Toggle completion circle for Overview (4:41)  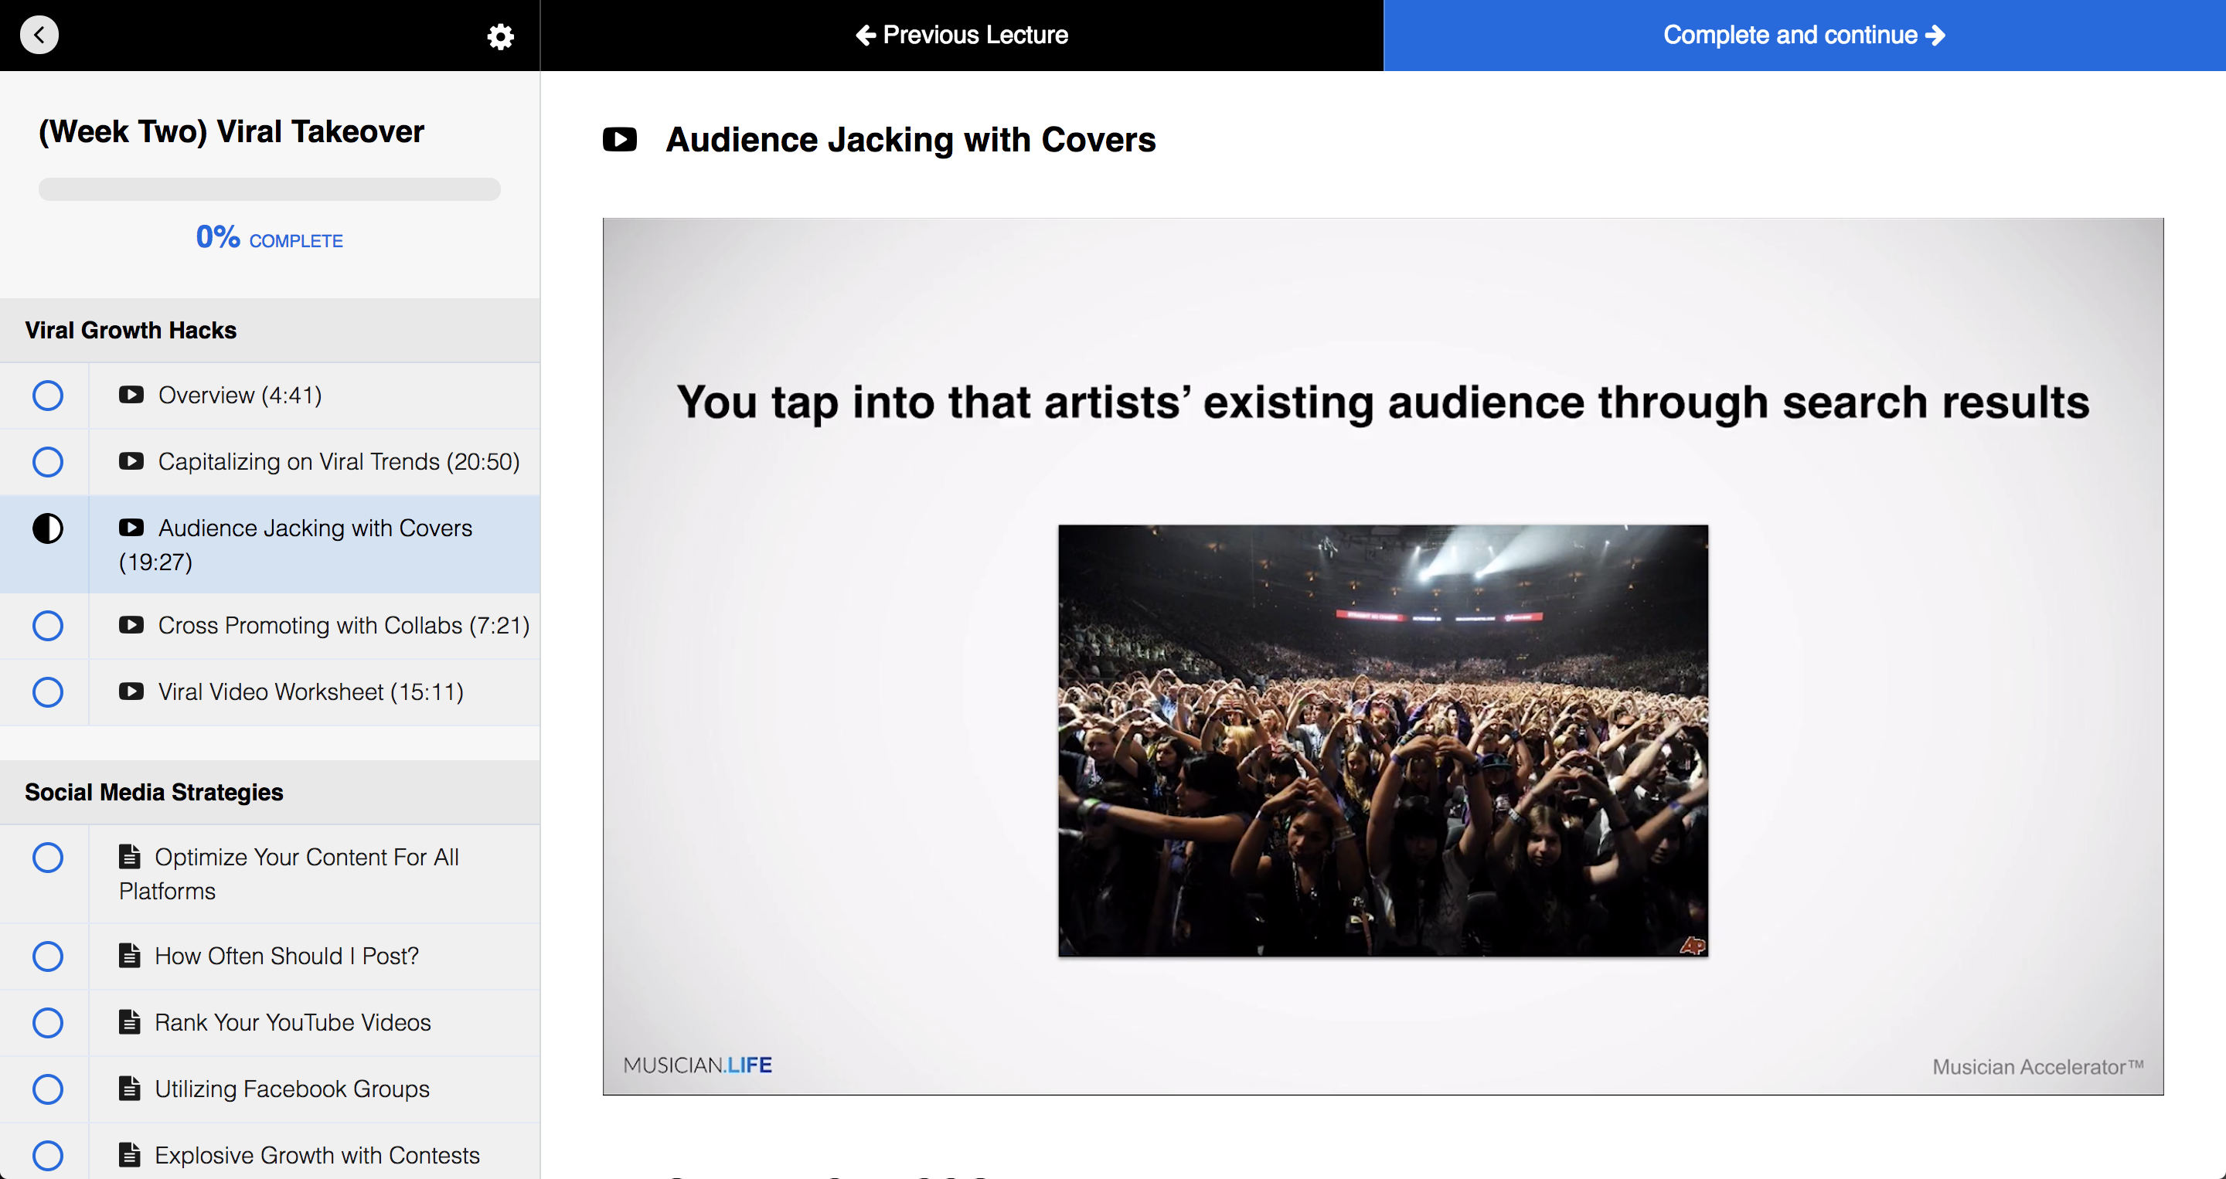pyautogui.click(x=47, y=396)
